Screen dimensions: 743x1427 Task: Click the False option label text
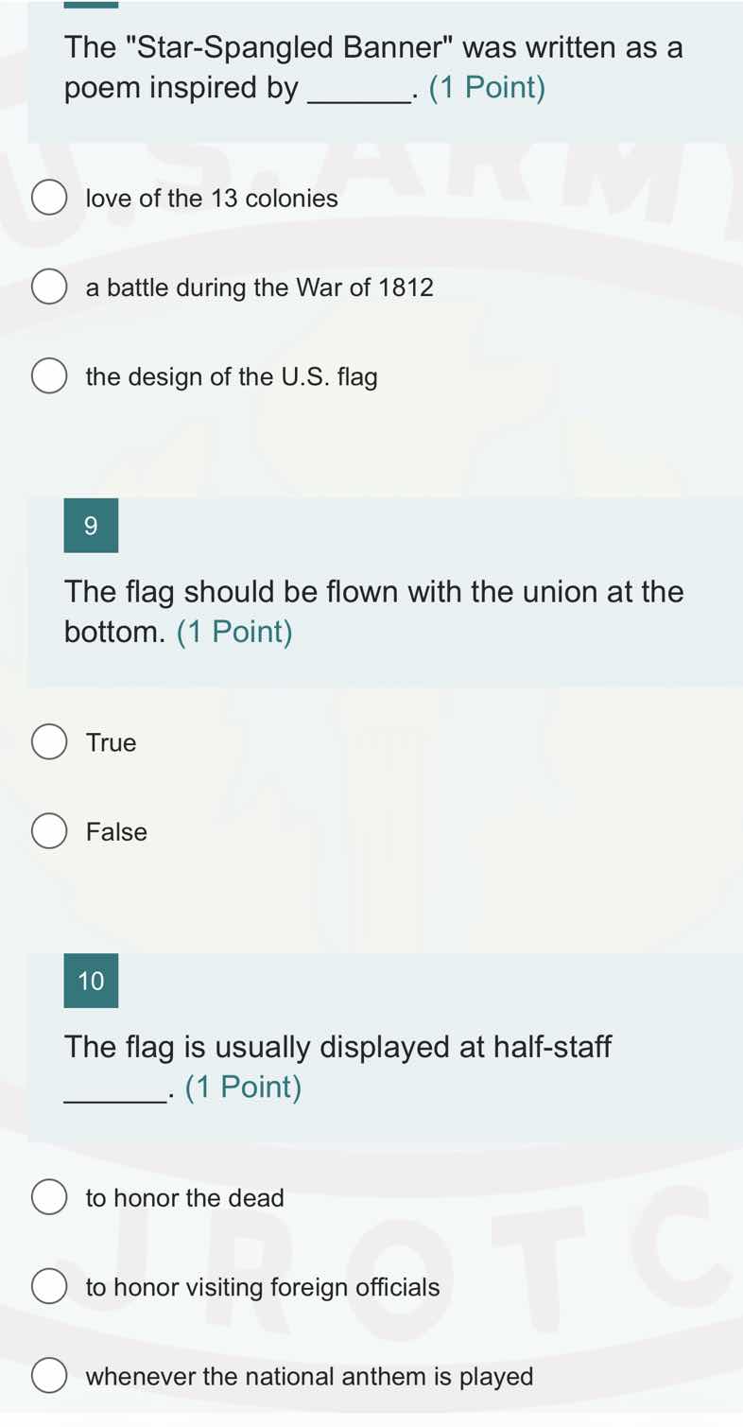click(116, 831)
